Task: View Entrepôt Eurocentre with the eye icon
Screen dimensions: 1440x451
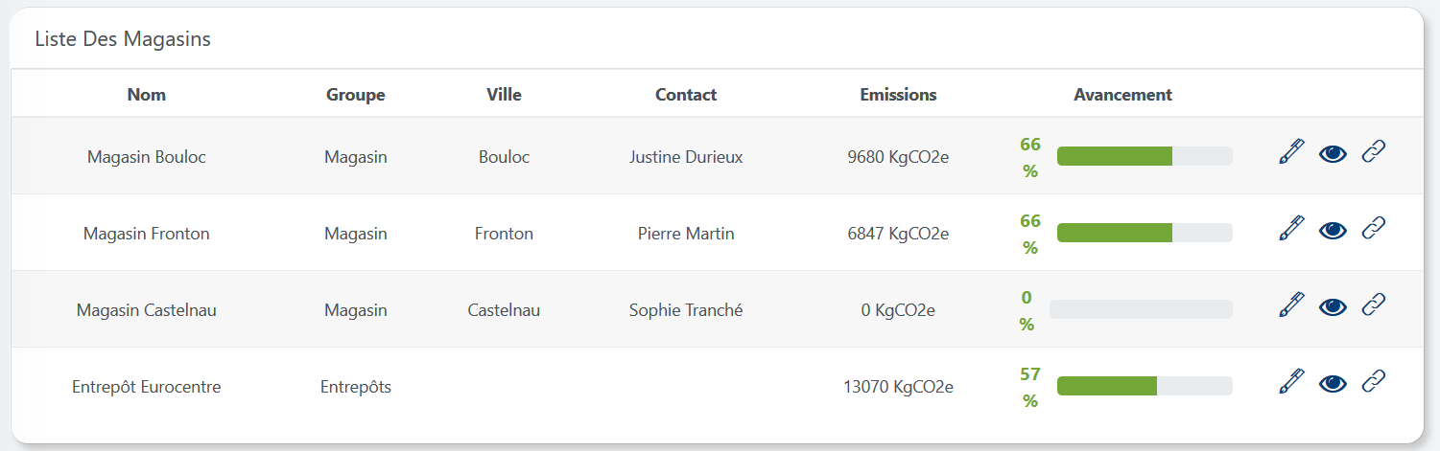Action: point(1333,383)
